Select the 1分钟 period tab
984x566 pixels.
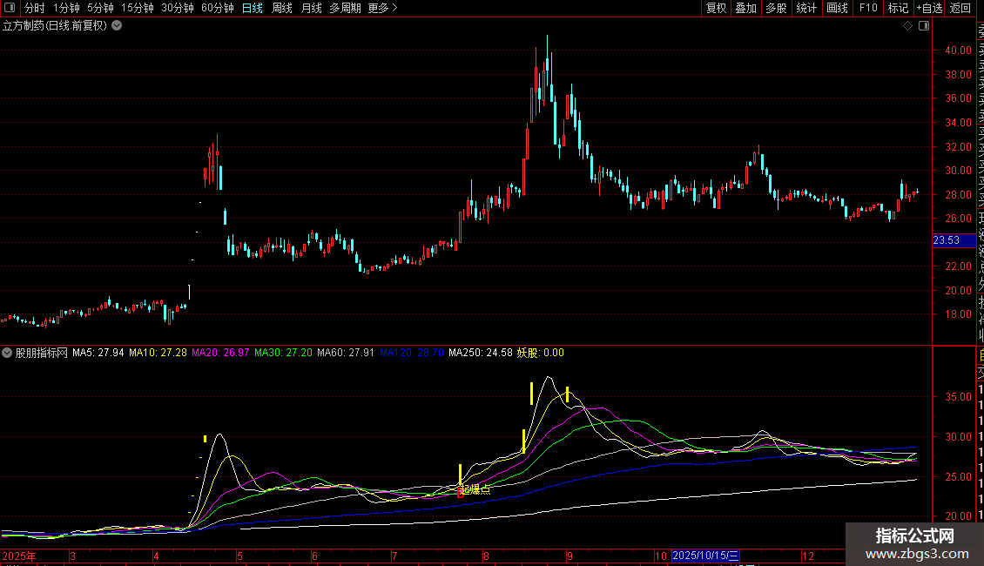point(66,8)
